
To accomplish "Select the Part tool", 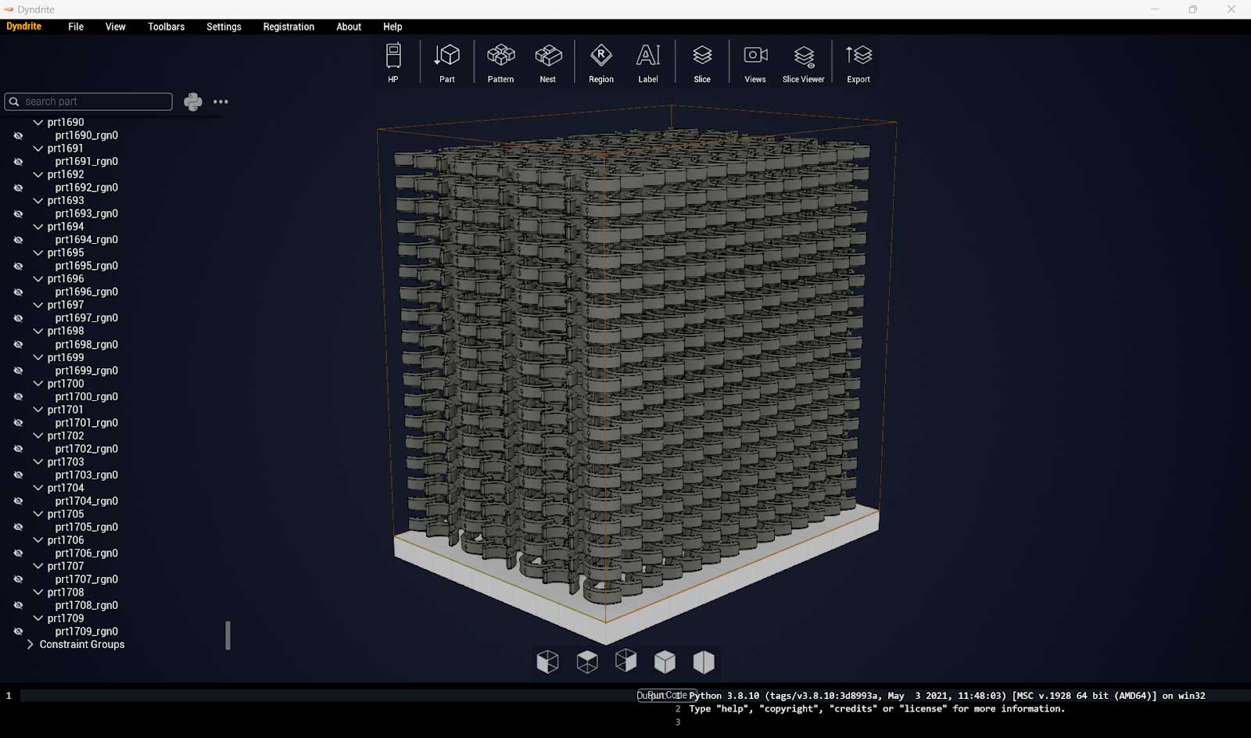I will (x=446, y=62).
